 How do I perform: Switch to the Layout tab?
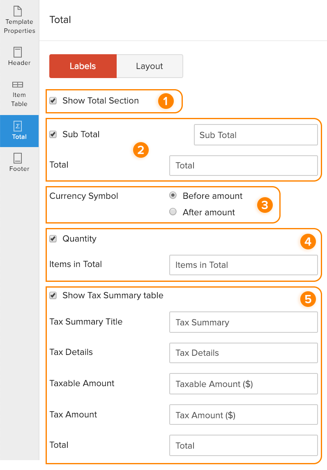(150, 66)
